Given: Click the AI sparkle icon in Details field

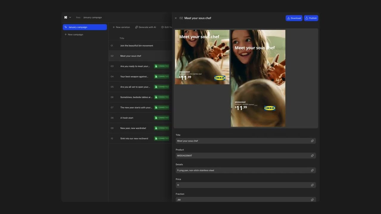Looking at the screenshot, I should 312,170.
